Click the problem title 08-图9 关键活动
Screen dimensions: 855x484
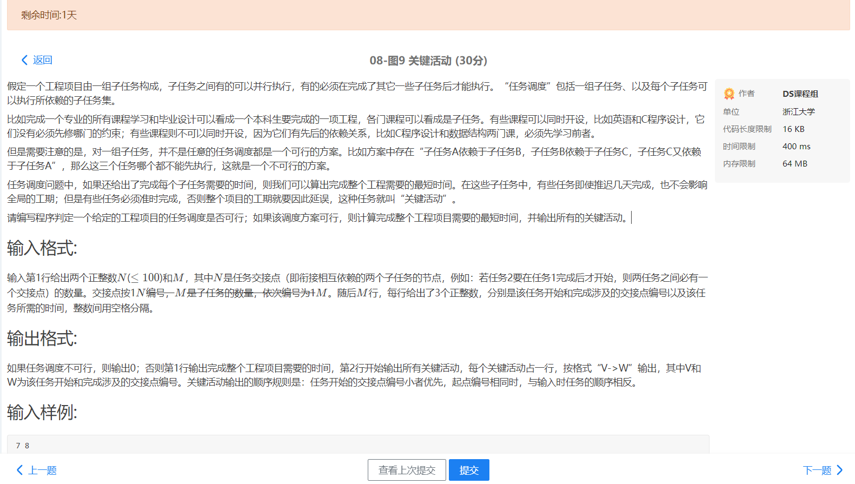tap(428, 61)
